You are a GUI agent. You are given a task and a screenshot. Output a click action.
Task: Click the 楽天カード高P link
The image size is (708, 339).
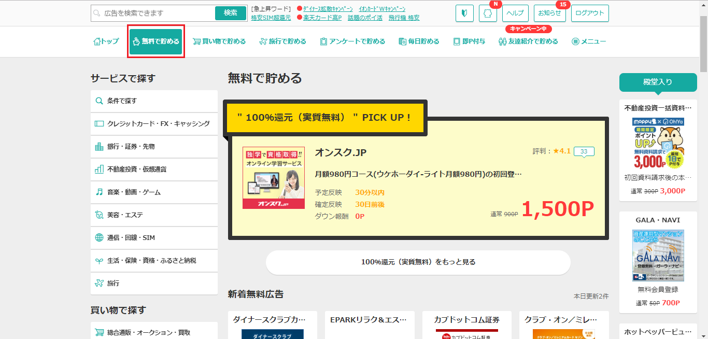pos(322,18)
